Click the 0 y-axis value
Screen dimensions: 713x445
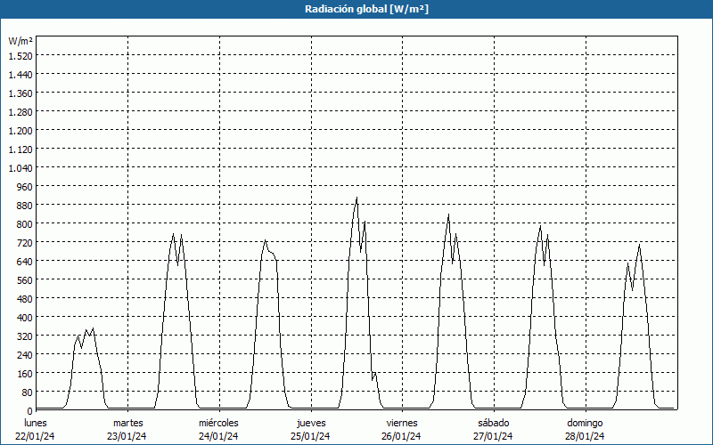tap(30, 410)
